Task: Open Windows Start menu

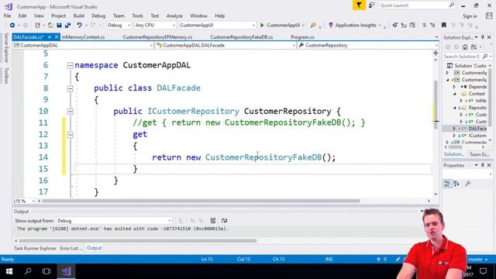Action: (x=9, y=271)
